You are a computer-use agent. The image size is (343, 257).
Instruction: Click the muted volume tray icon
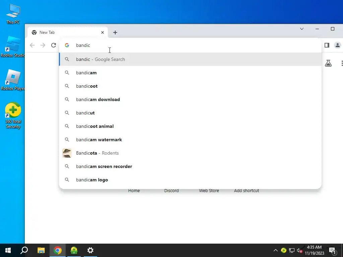coord(300,250)
